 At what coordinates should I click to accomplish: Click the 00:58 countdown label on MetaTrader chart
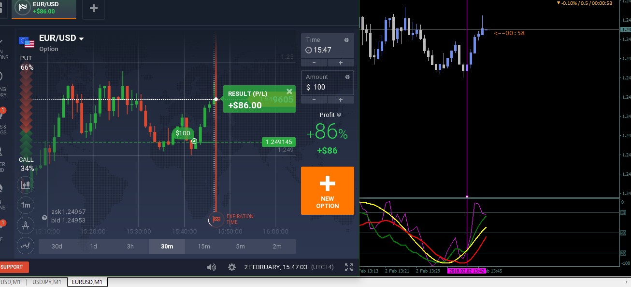click(509, 33)
